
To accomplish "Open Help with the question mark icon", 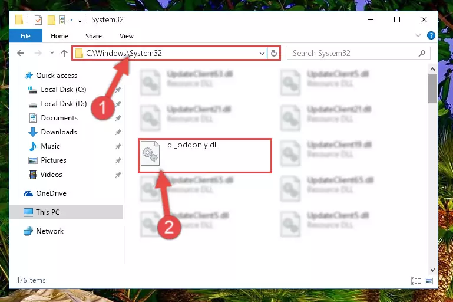I will pos(431,35).
